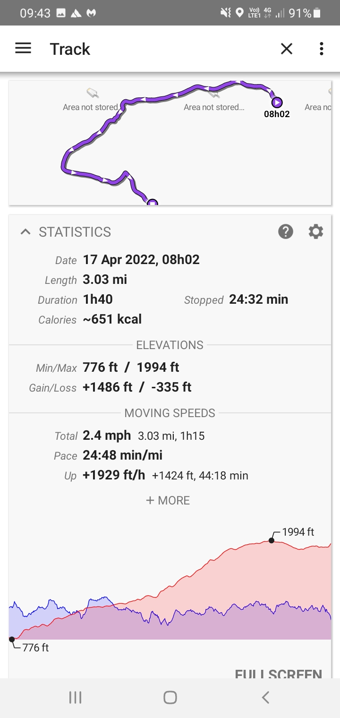Open the three-dot overflow menu
340x718 pixels.
click(x=322, y=49)
